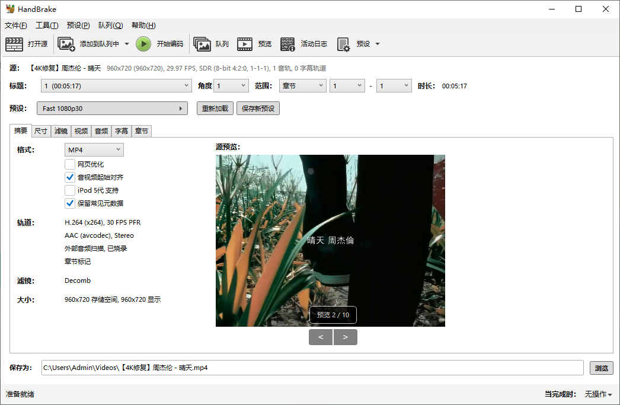The image size is (620, 405).
Task: Click the 打开源 toolbar icon
Action: 14,43
